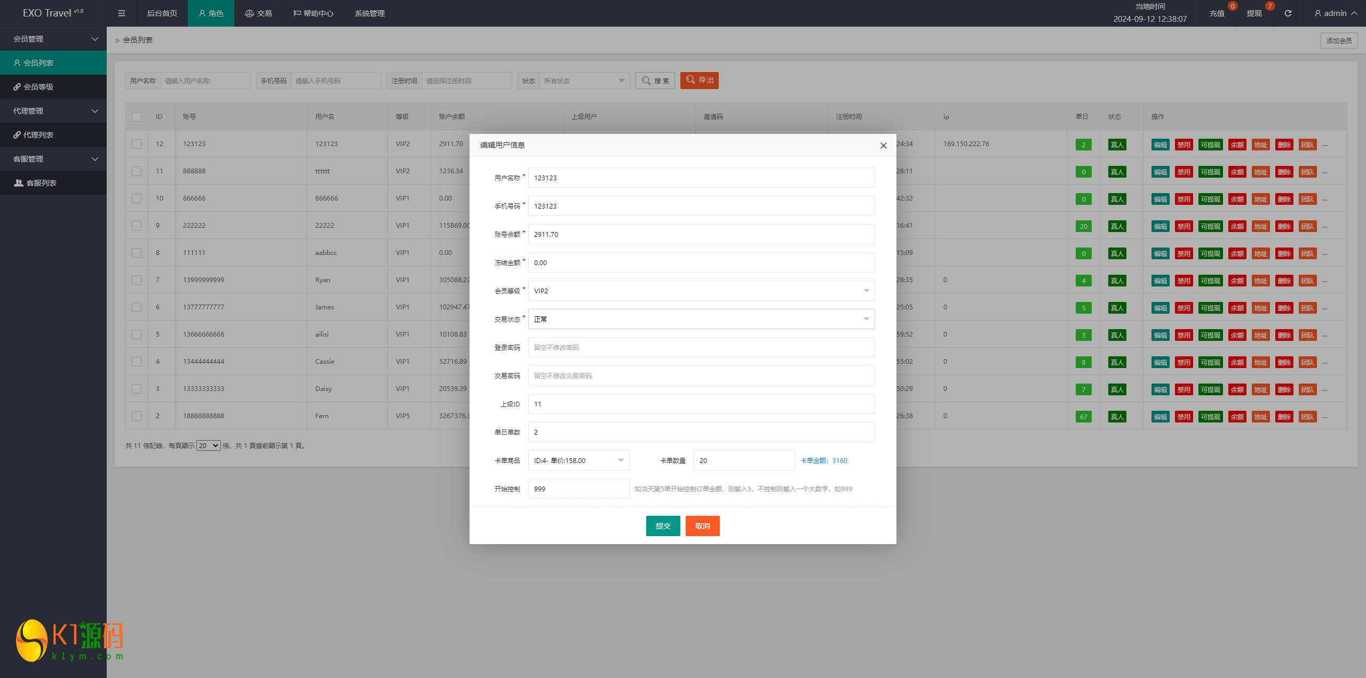The image size is (1366, 678).
Task: Open the 帮助中心 top menu
Action: click(x=313, y=13)
